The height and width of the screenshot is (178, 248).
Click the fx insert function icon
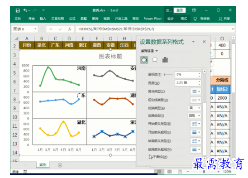tap(70, 29)
